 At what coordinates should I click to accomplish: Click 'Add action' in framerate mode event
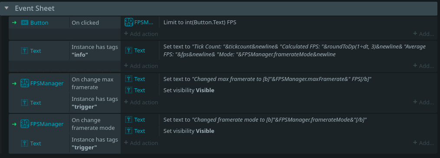pyautogui.click(x=141, y=143)
